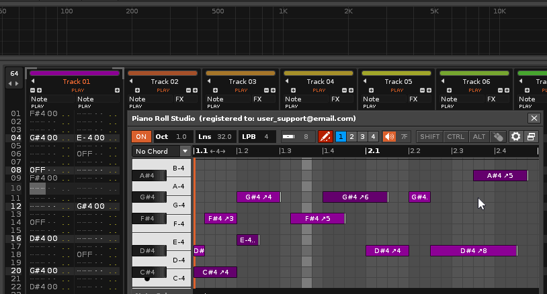Viewport: 547px width, 294px height.
Task: Open Piano Roll Studio settings gear
Action: [x=515, y=136]
